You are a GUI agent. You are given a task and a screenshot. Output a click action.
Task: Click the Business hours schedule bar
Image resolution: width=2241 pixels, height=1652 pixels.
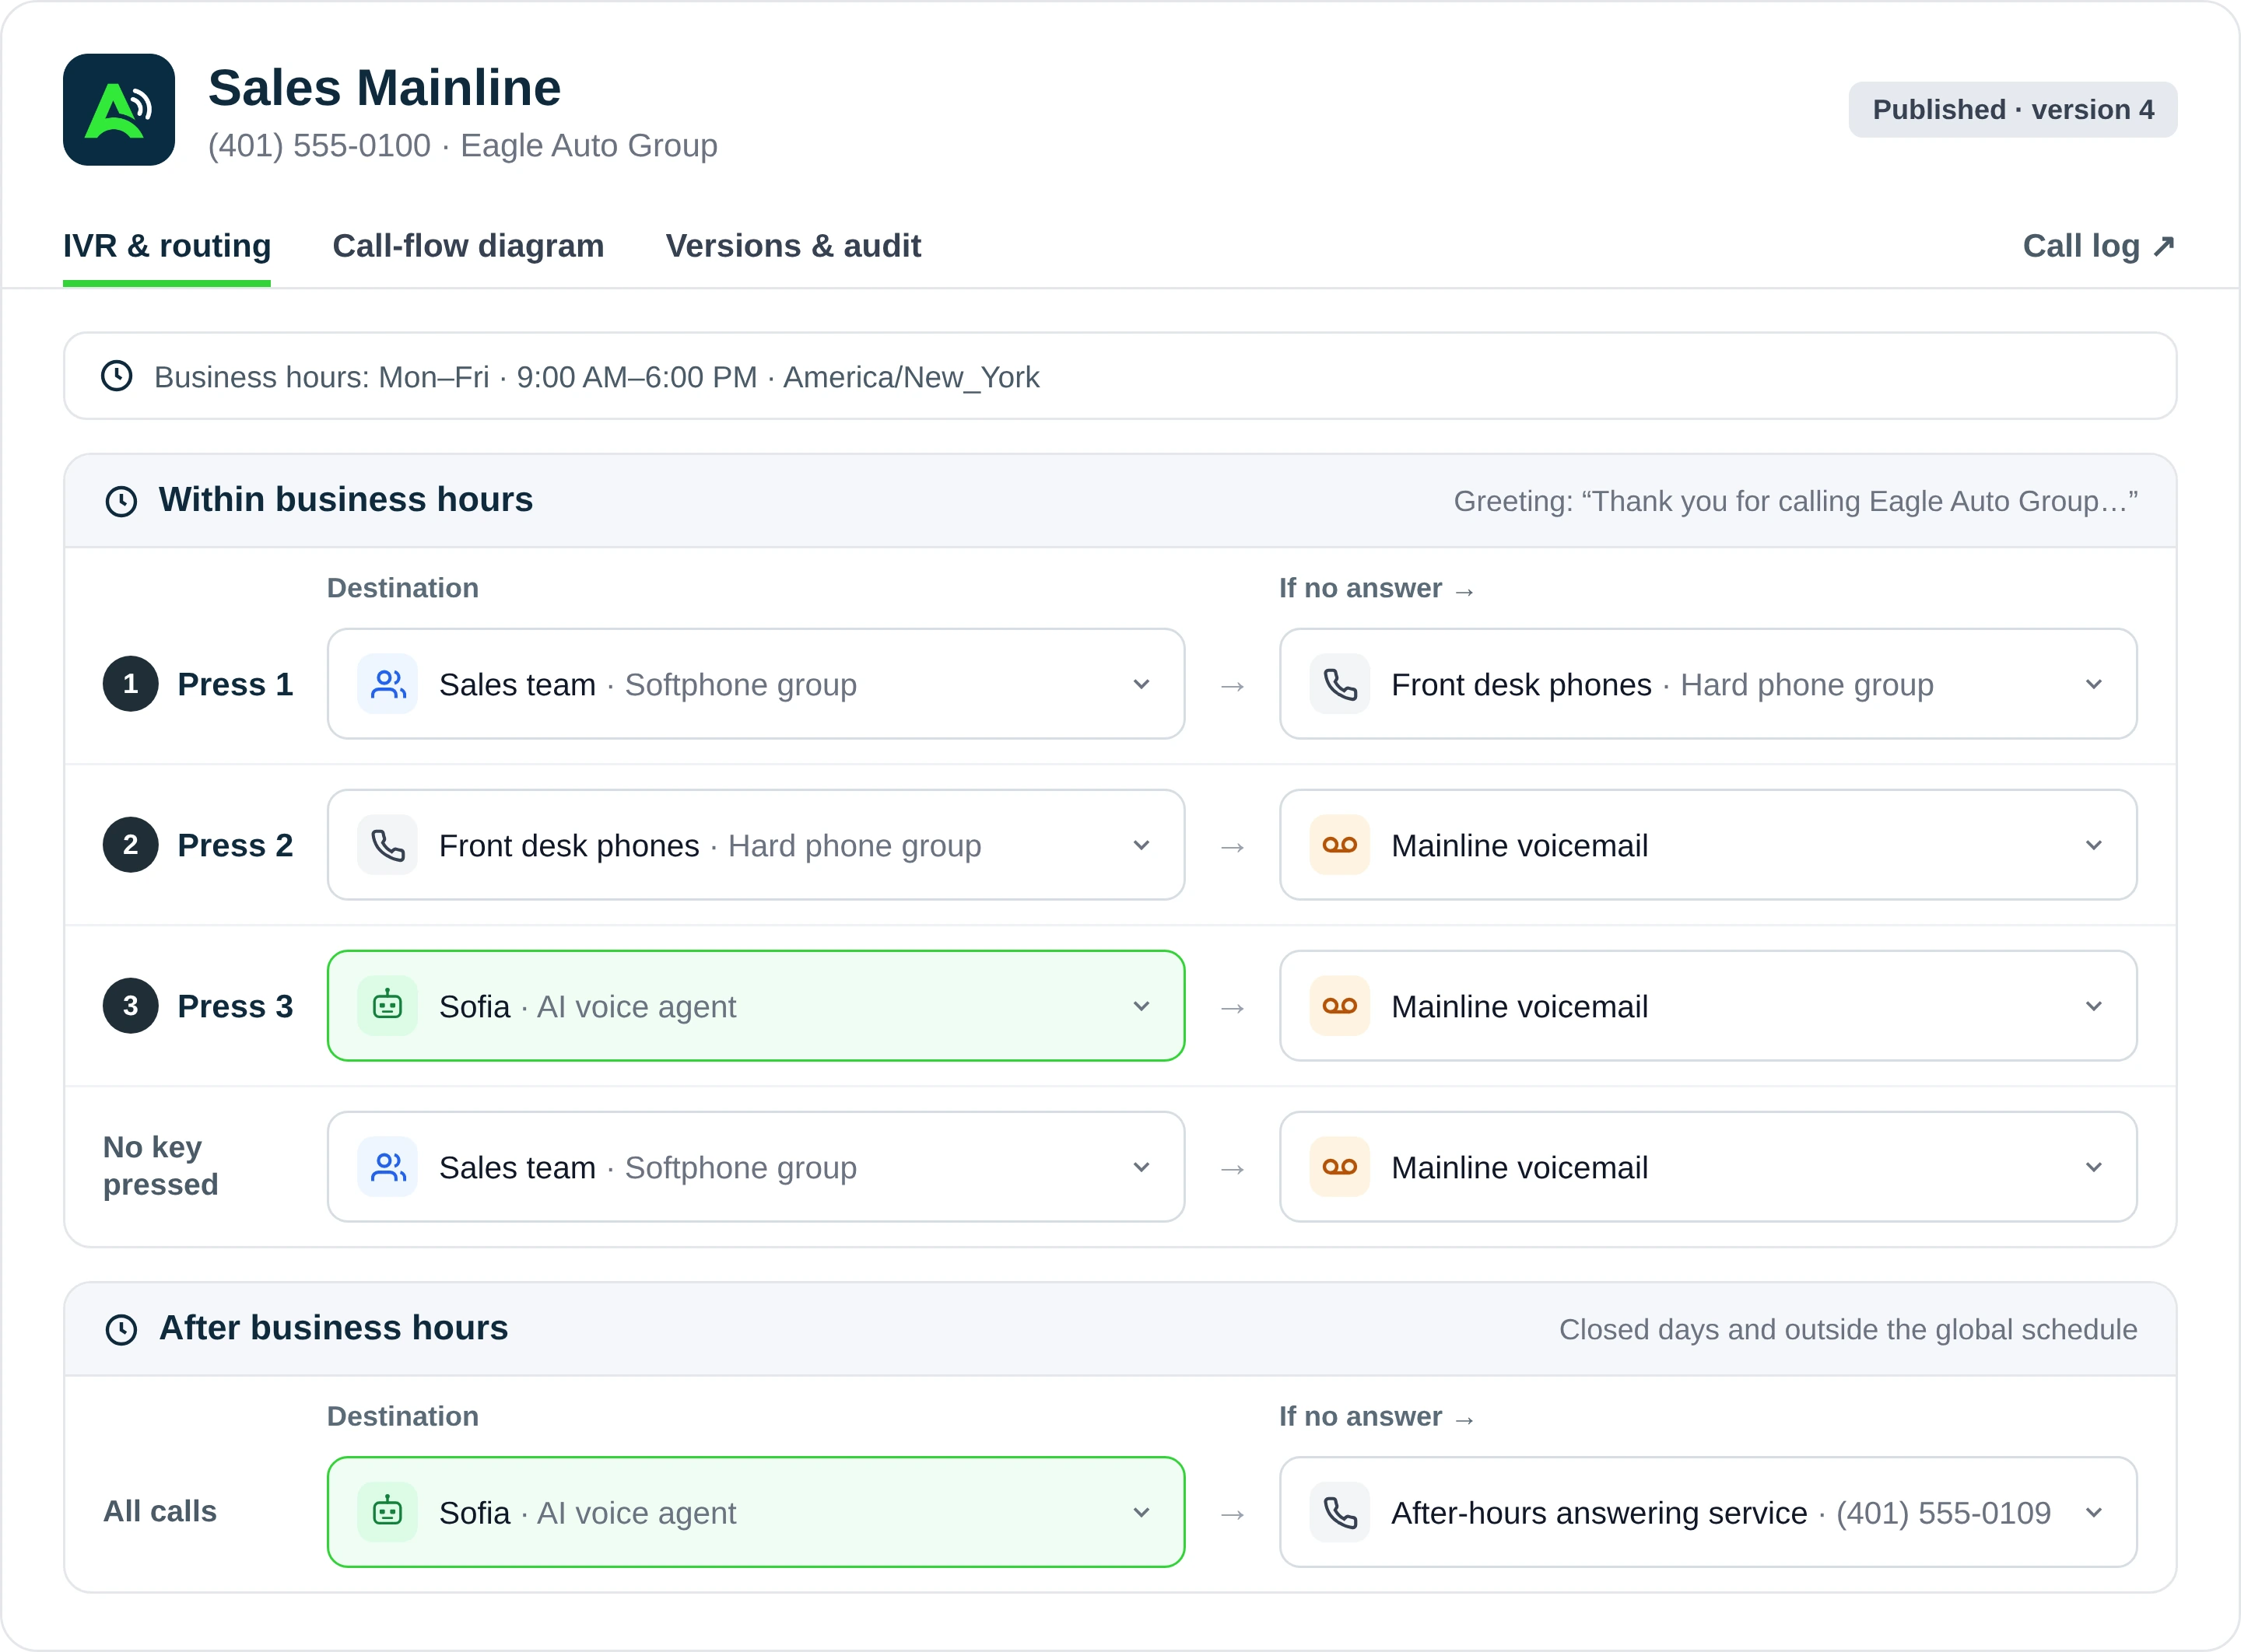(1120, 376)
